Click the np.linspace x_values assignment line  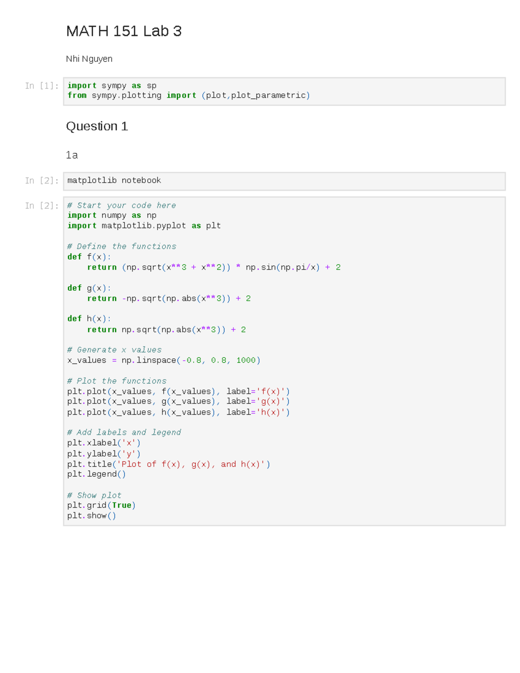pos(163,361)
